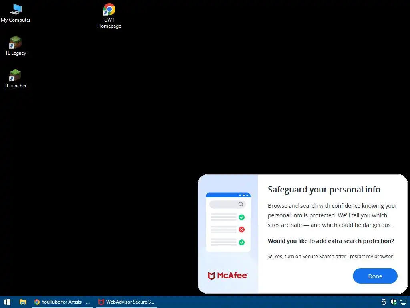The height and width of the screenshot is (308, 410).
Task: Click the browser illustration in McAfee popup
Action: tap(228, 222)
